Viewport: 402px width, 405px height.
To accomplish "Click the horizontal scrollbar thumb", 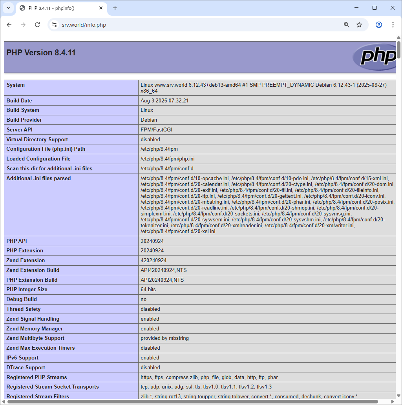I will pos(193,401).
